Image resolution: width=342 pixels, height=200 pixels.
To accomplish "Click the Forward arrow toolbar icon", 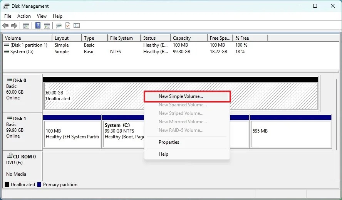I will point(14,26).
